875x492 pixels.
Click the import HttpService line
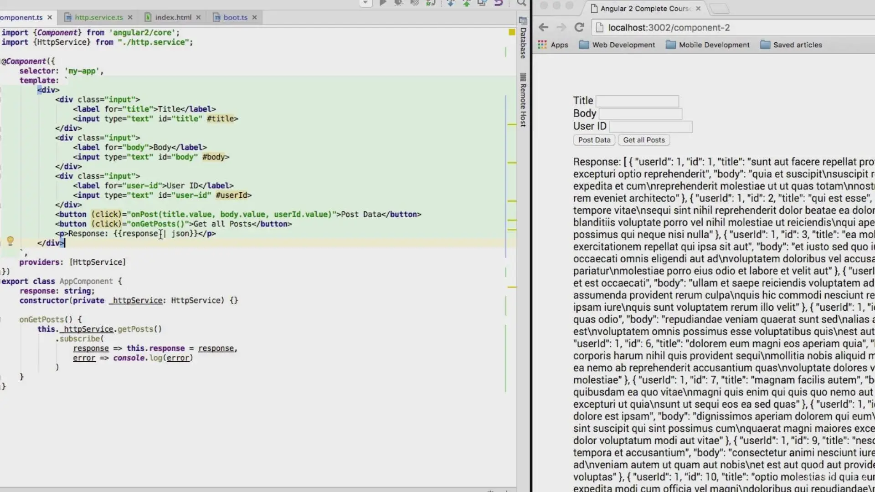pyautogui.click(x=97, y=42)
